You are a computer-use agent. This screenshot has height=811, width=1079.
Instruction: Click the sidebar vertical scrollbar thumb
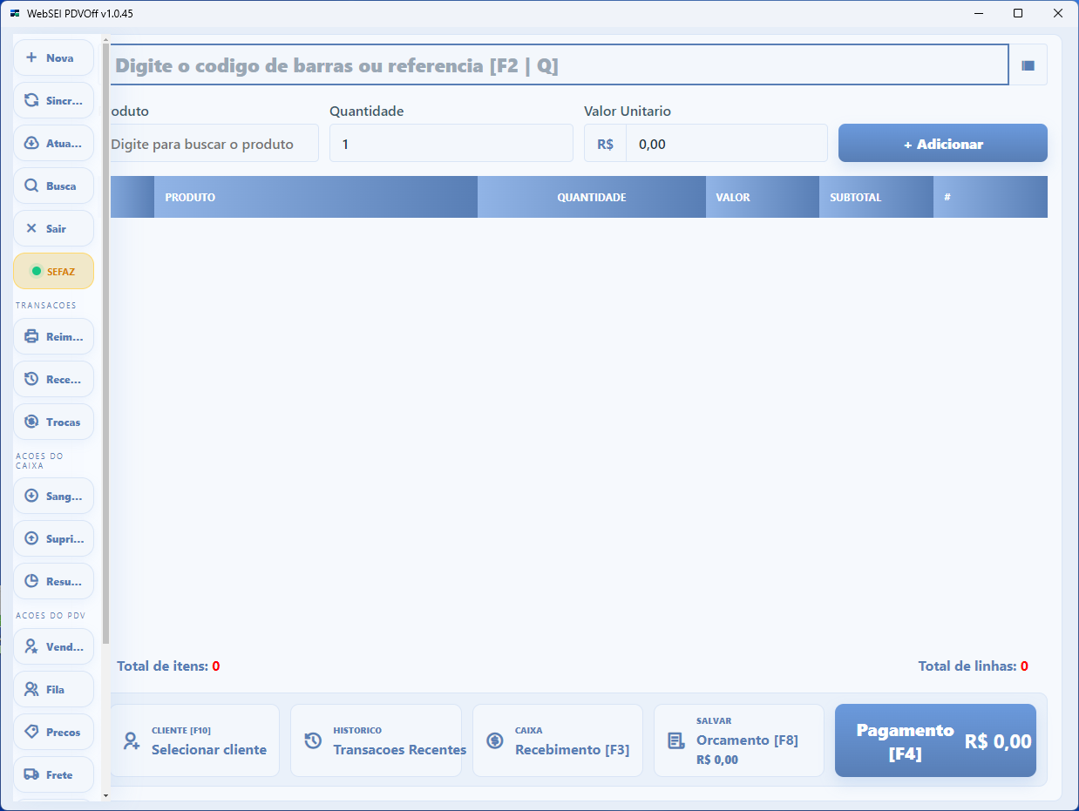pyautogui.click(x=106, y=344)
